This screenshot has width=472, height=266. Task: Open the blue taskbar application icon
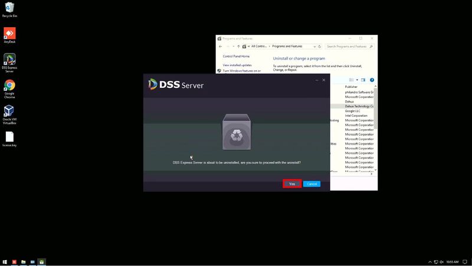(32, 262)
